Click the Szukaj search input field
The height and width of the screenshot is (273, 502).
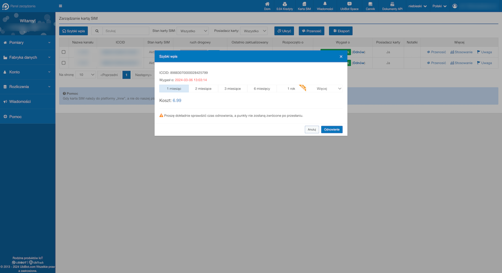coord(126,31)
